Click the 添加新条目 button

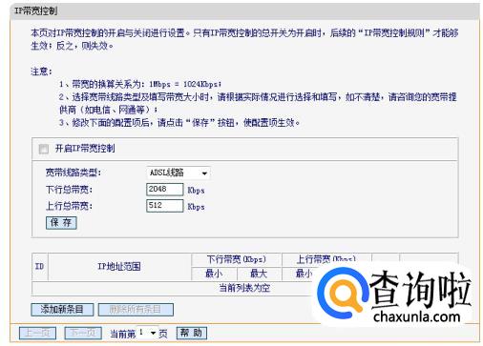click(x=62, y=310)
